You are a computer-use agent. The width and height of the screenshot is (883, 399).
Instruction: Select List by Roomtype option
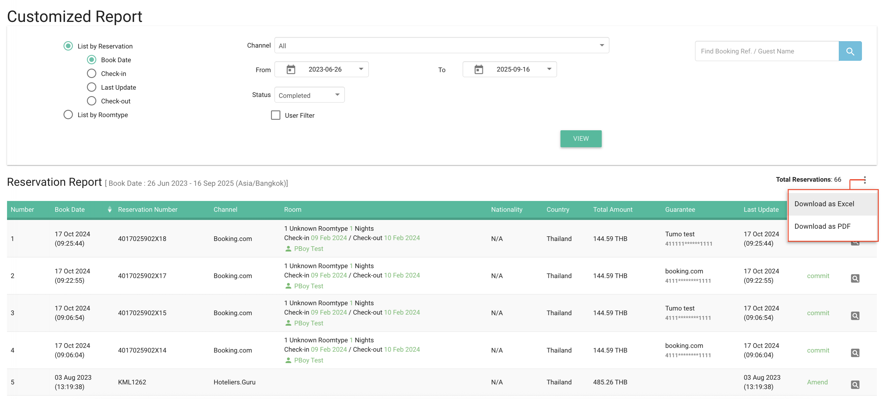tap(68, 115)
